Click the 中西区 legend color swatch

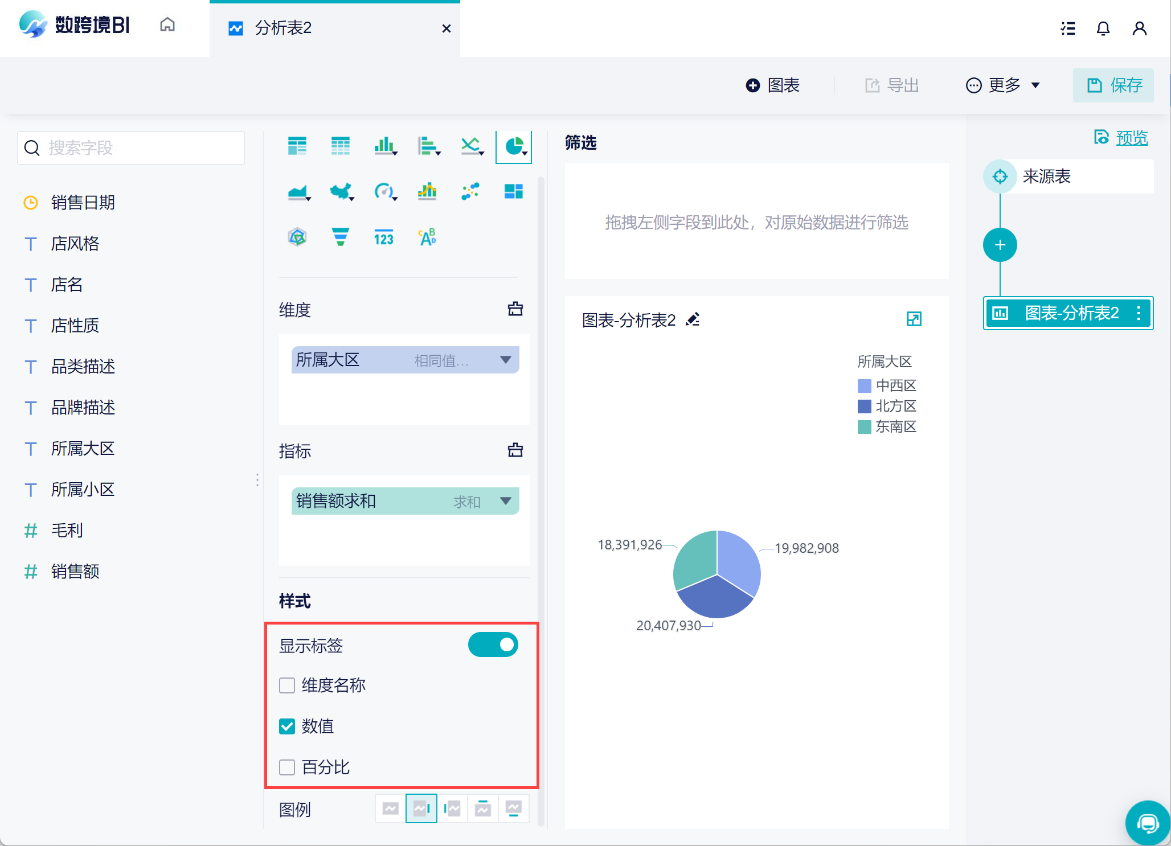pos(864,386)
